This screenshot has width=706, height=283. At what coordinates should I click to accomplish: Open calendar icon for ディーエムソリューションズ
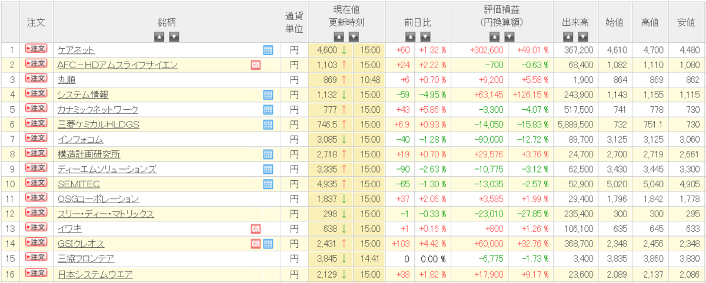268,169
